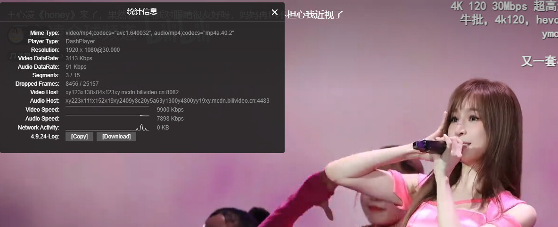Click the danmaku comment 4K 120 30Mbps
The height and width of the screenshot is (227, 558).
[x=504, y=6]
